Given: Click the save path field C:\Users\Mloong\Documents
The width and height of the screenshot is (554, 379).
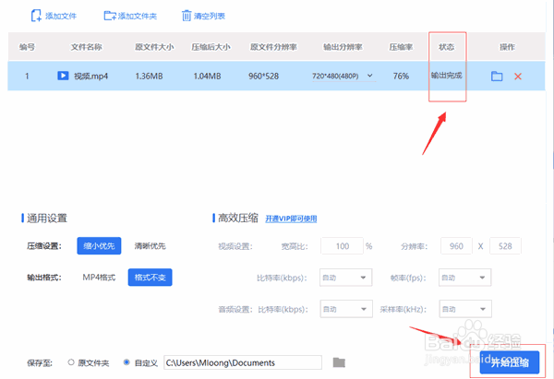Looking at the screenshot, I should pyautogui.click(x=243, y=362).
